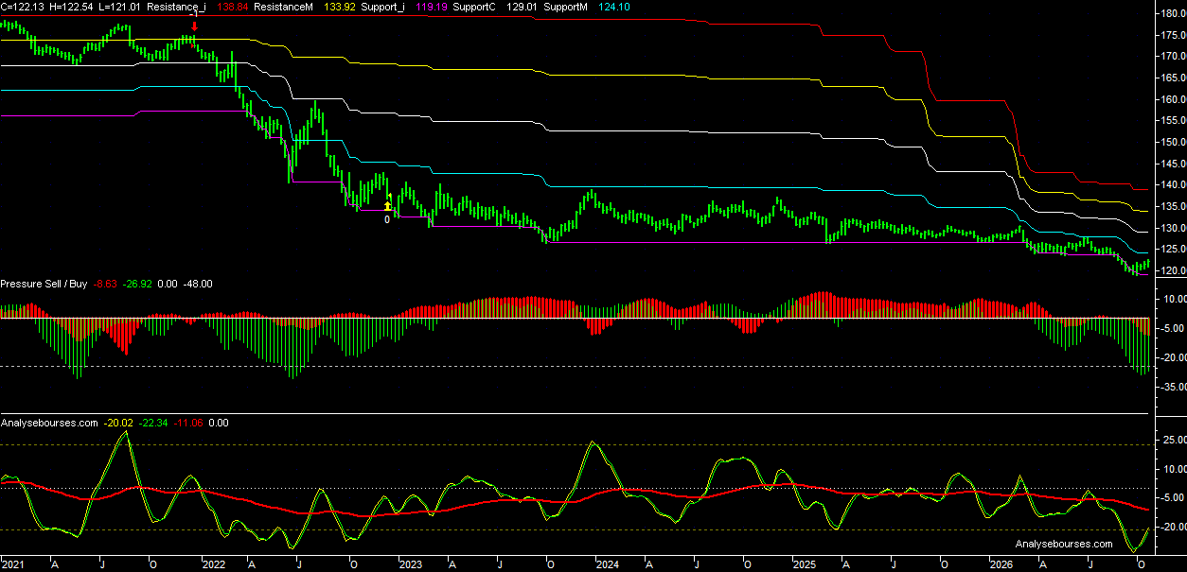Click the green oscillator value -22.34
Viewport: 1187px width, 572px height.
coord(155,423)
